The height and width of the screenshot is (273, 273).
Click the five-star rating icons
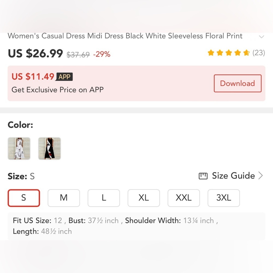(229, 53)
